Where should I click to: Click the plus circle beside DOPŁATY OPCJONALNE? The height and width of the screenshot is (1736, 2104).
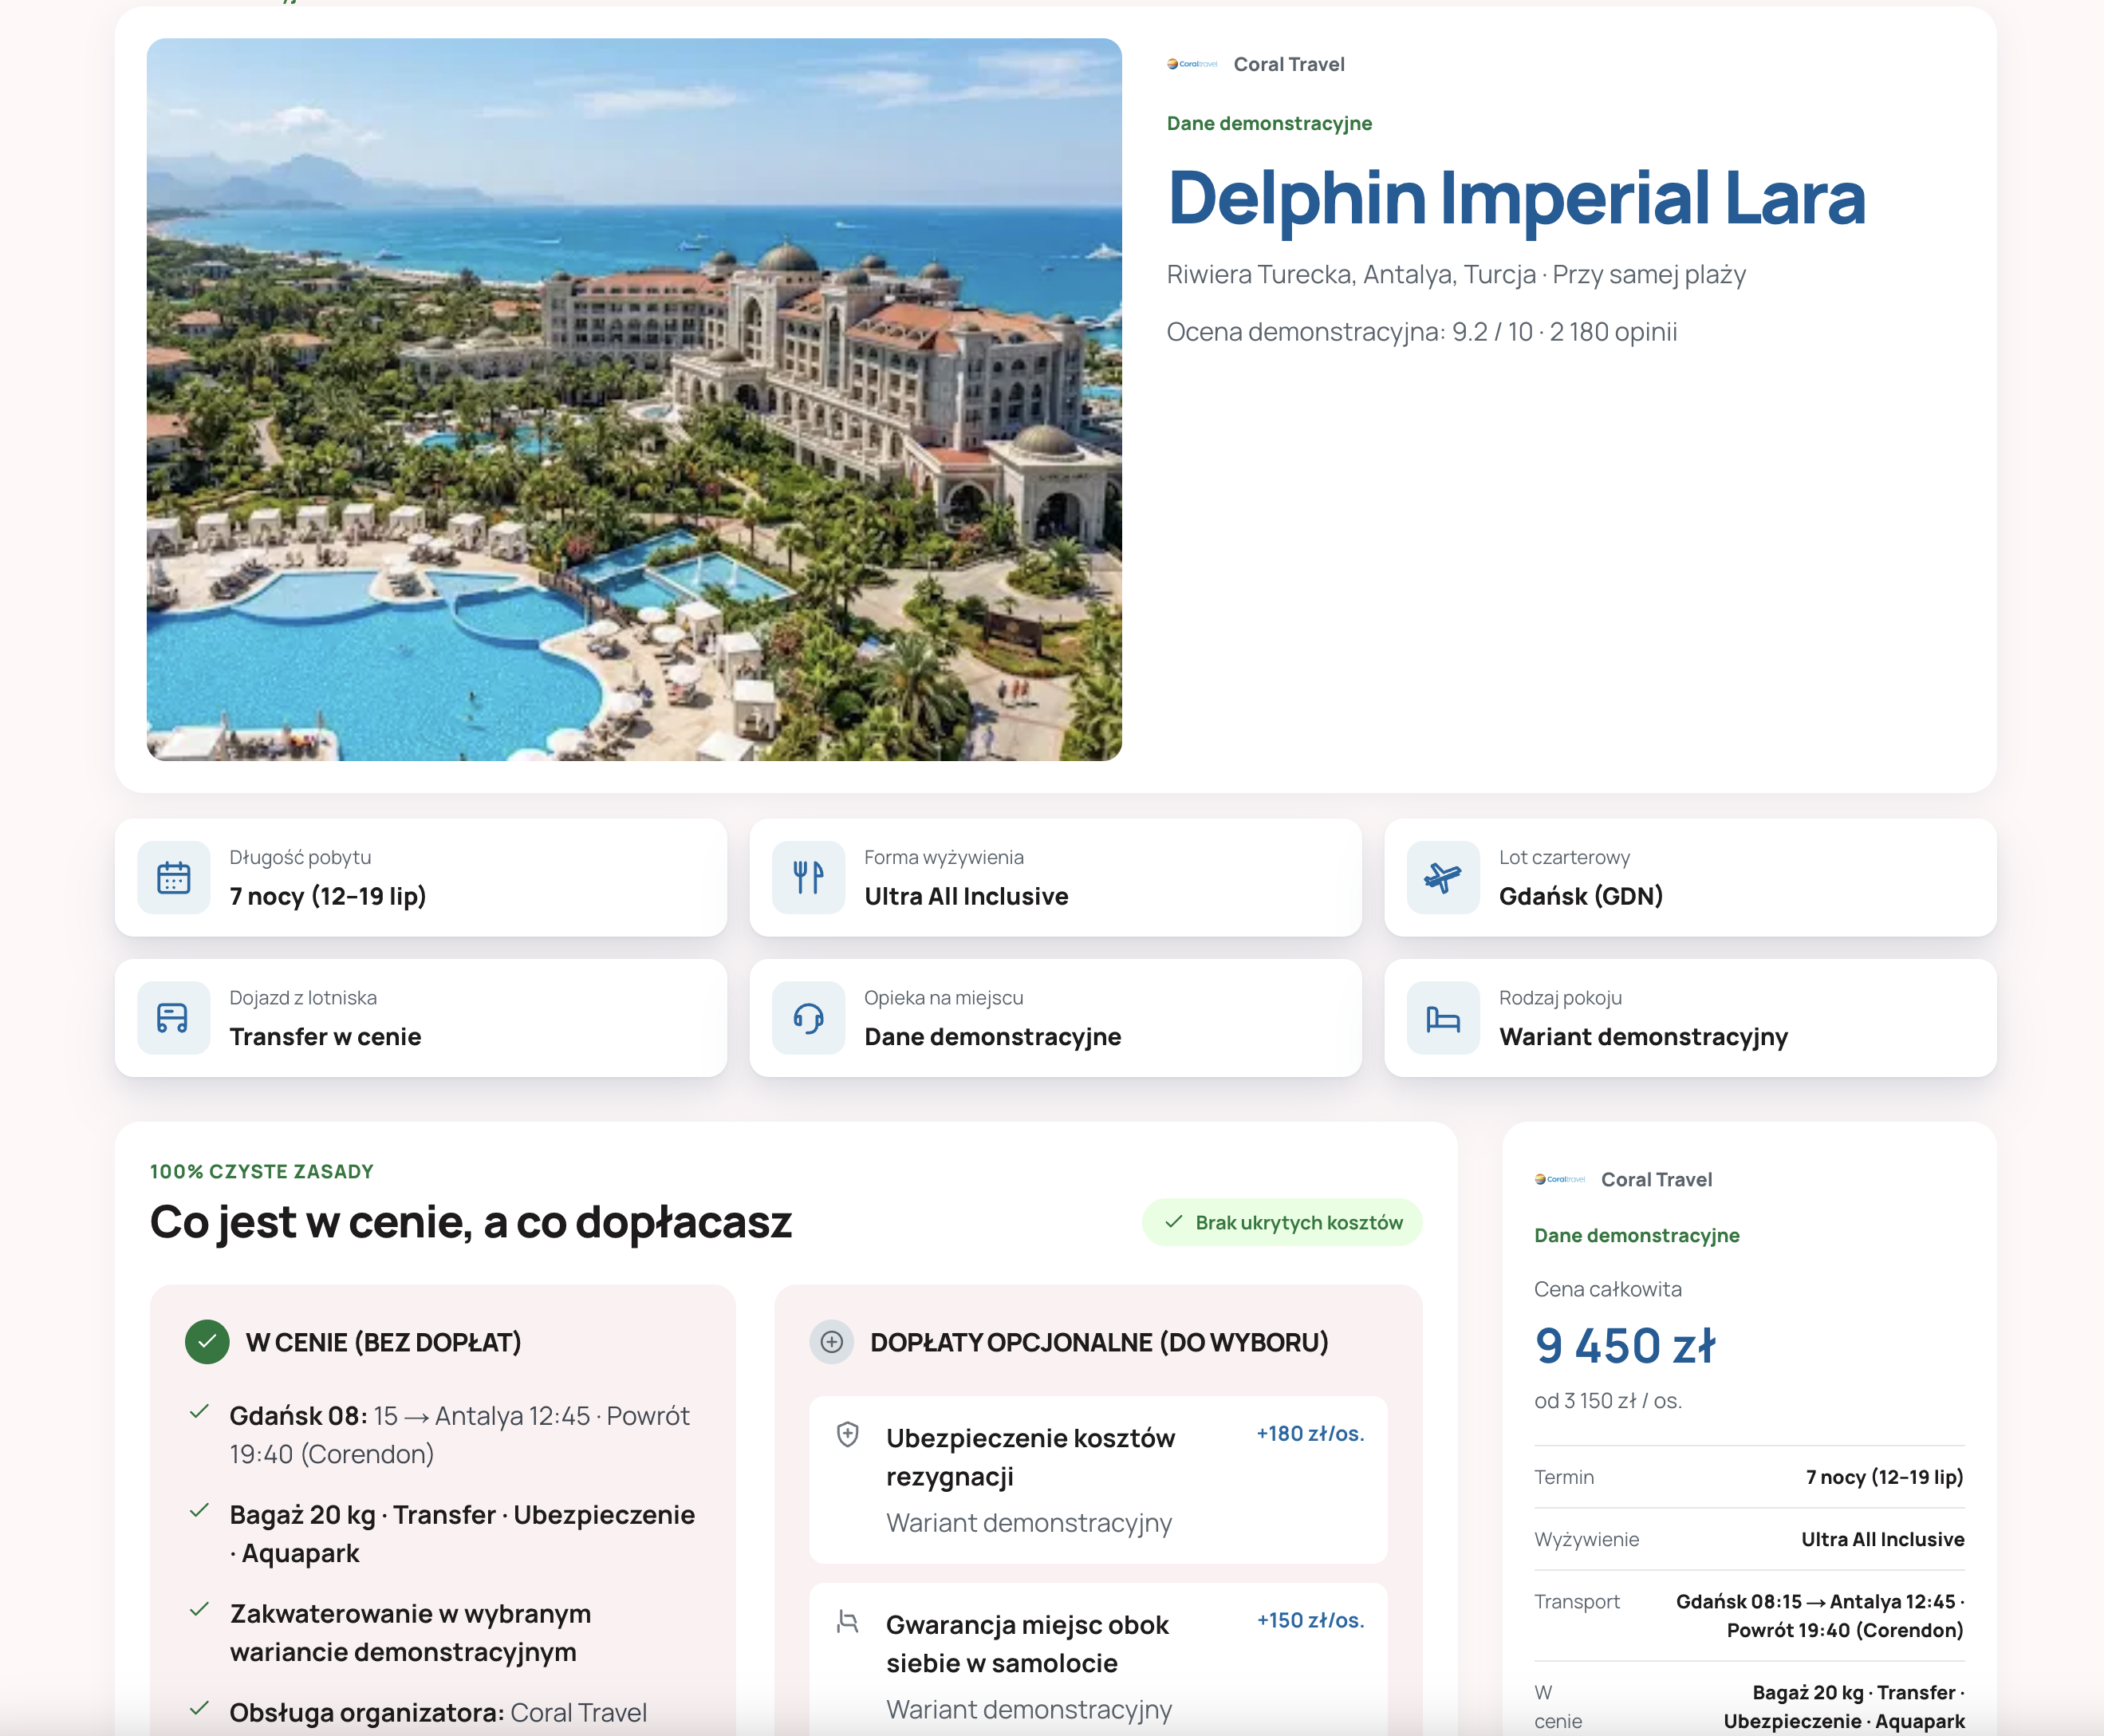pyautogui.click(x=832, y=1342)
